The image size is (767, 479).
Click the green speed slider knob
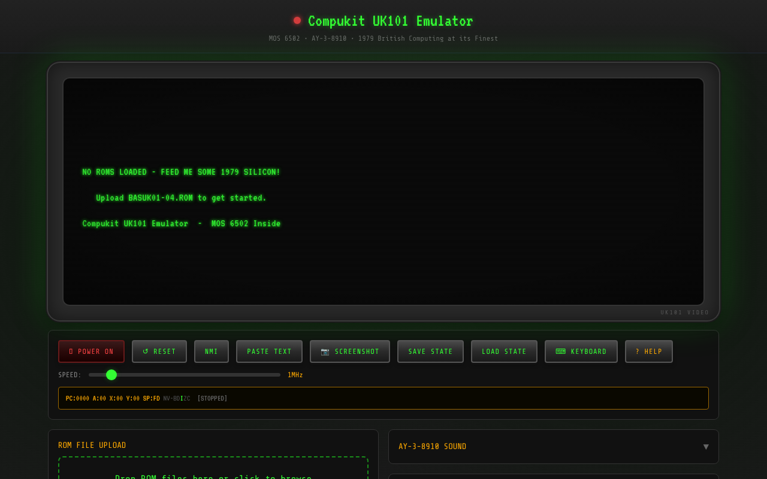111,374
